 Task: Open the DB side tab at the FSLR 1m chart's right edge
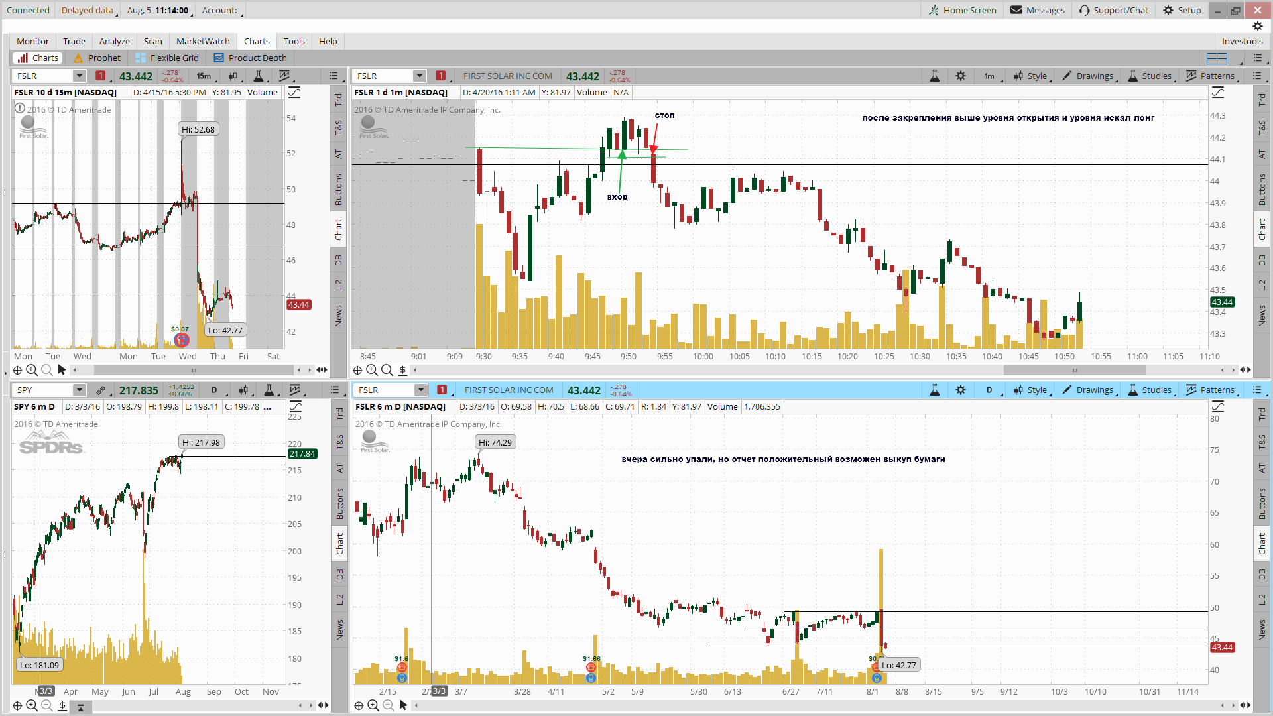[x=1262, y=260]
